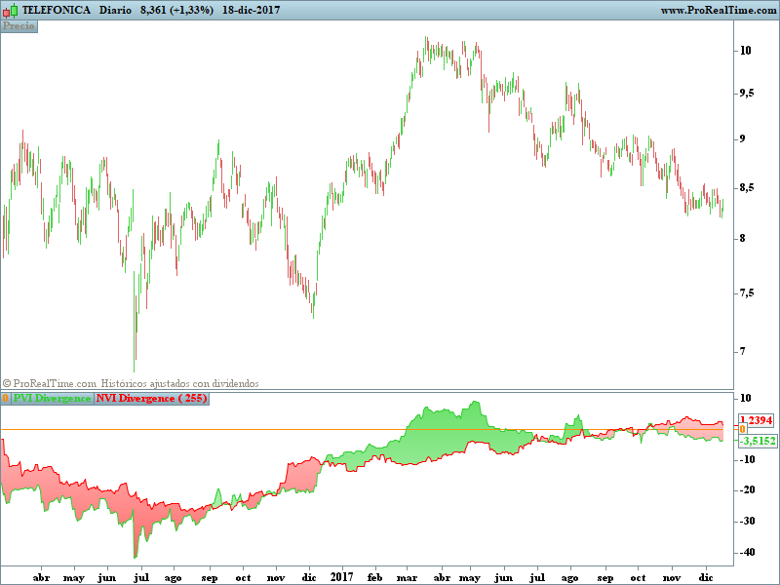
Task: Select the TELEFONICA ticker name
Action: pos(57,10)
